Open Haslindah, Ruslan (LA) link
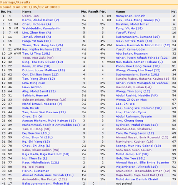This screenshot has height=185, width=178. click(x=134, y=87)
